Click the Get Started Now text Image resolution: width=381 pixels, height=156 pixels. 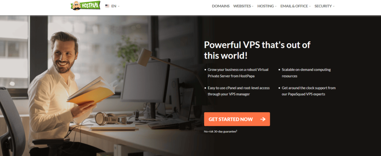tap(231, 119)
